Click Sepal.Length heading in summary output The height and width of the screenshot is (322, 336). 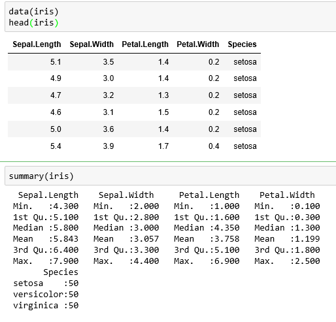point(48,195)
